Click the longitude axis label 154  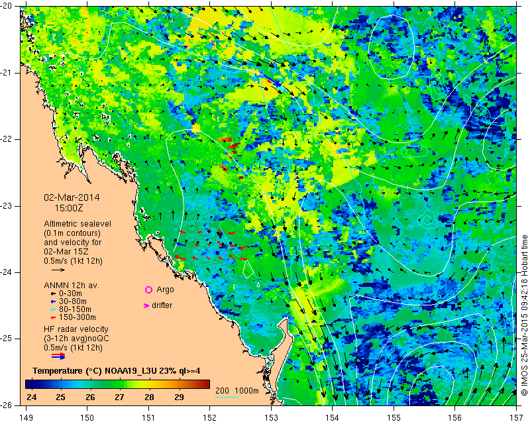(333, 418)
